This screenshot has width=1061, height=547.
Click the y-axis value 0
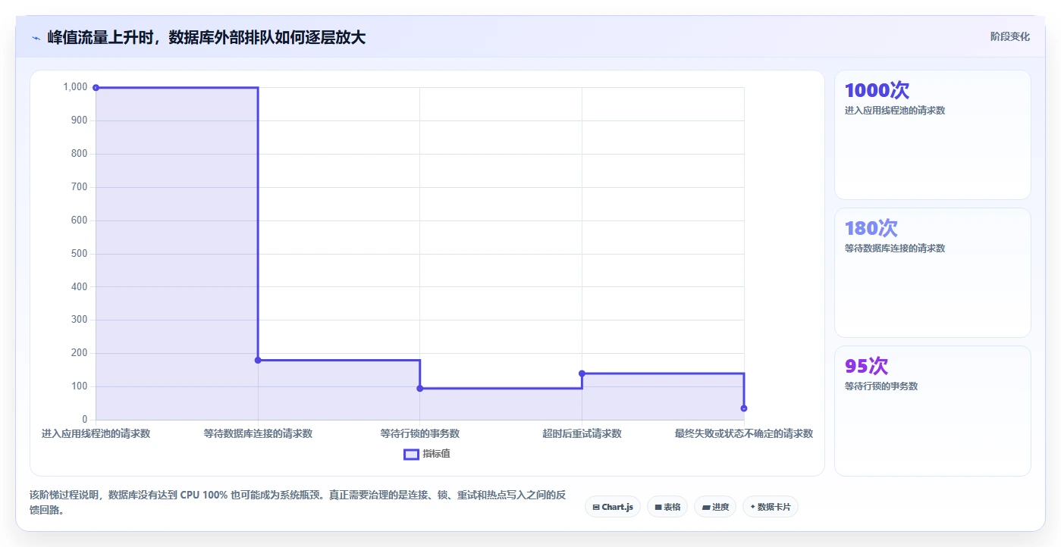pyautogui.click(x=85, y=420)
